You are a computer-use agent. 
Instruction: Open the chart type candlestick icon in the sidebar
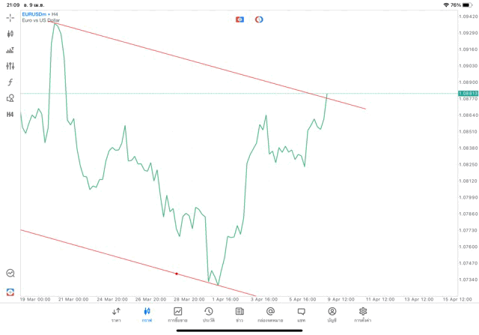click(x=10, y=33)
